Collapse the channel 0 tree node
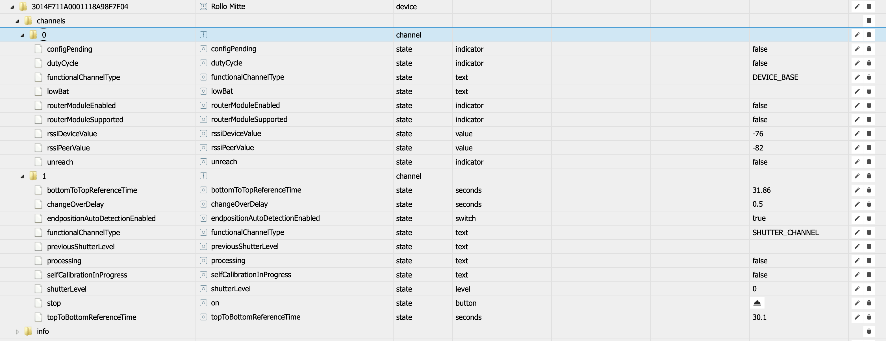The width and height of the screenshot is (886, 341). 22,35
